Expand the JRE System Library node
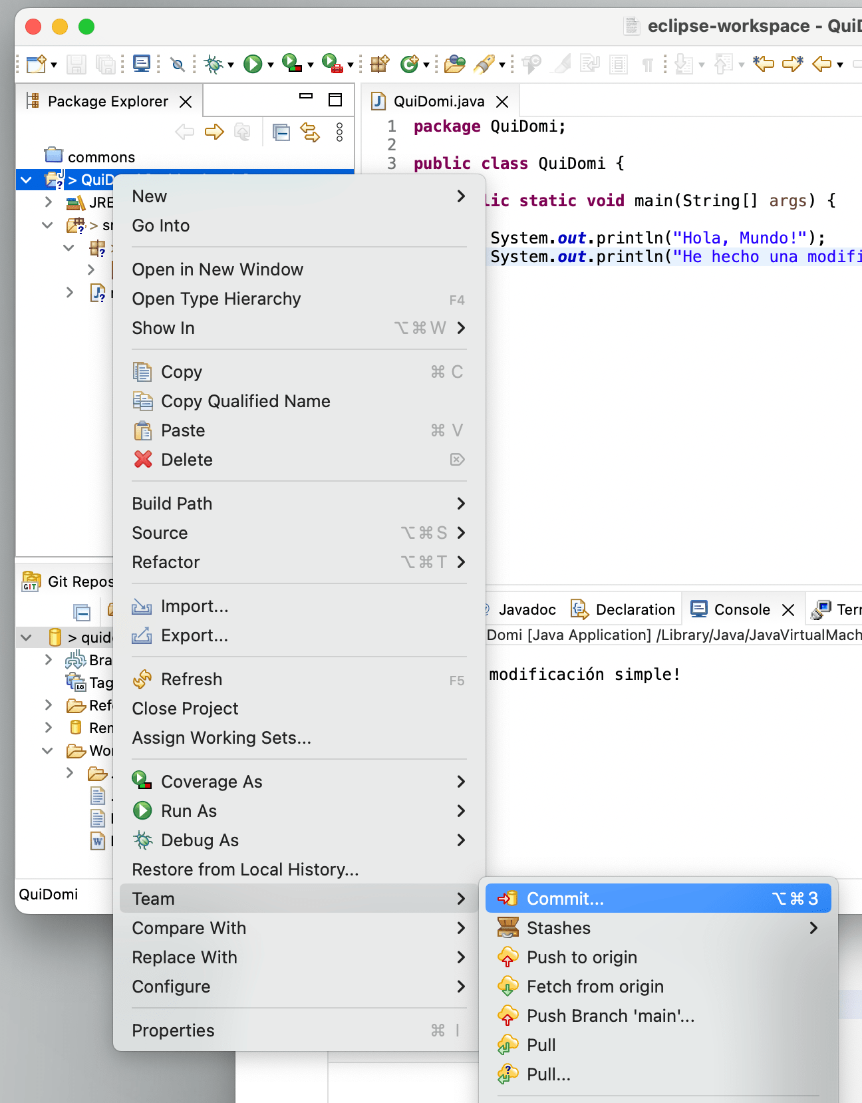This screenshot has width=862, height=1103. [x=48, y=202]
